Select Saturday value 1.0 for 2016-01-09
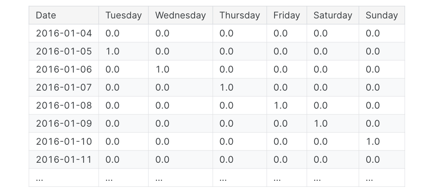441x195 pixels. point(320,124)
